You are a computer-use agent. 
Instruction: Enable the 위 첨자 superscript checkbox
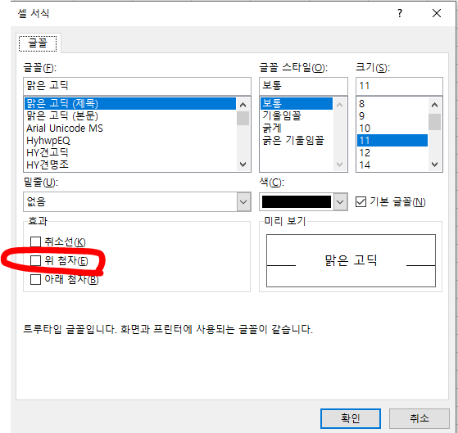click(35, 261)
